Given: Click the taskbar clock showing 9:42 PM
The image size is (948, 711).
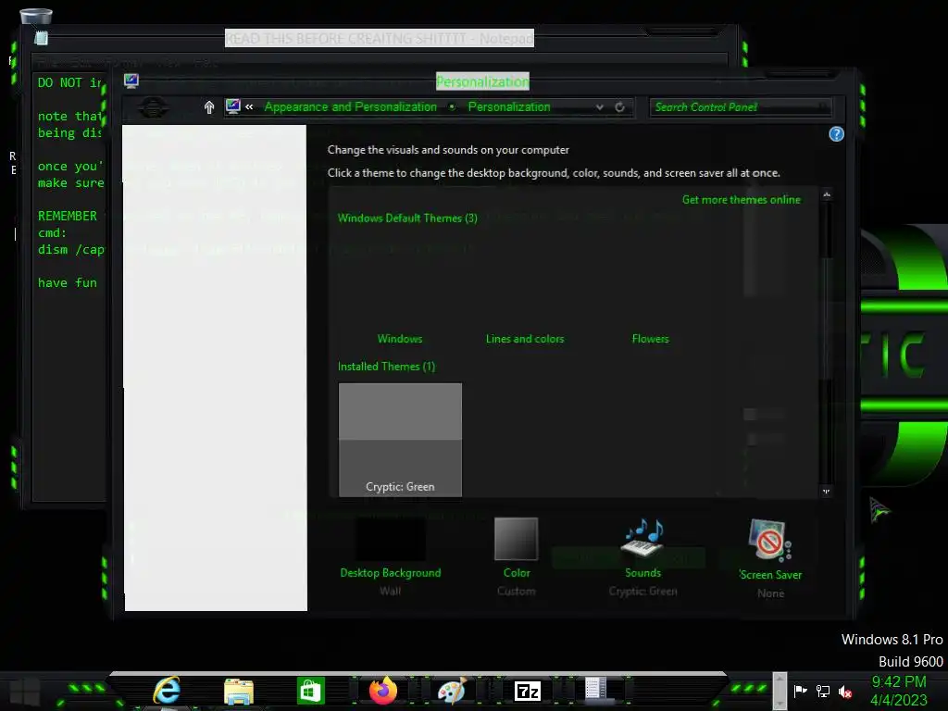Looking at the screenshot, I should [x=898, y=682].
